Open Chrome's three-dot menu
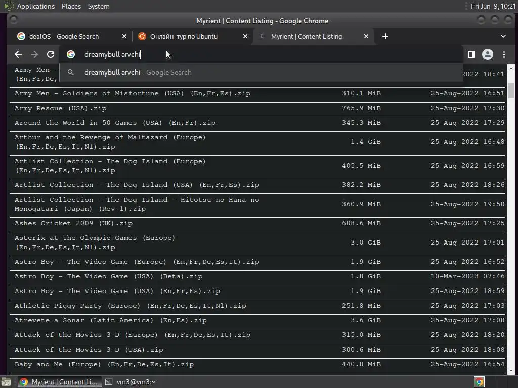518x388 pixels. [x=504, y=54]
